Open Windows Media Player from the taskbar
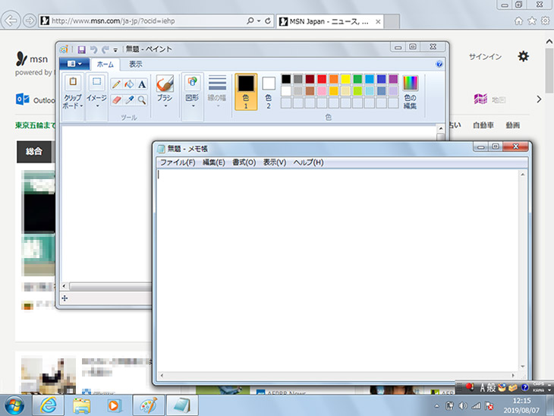This screenshot has width=554, height=416. tap(114, 405)
